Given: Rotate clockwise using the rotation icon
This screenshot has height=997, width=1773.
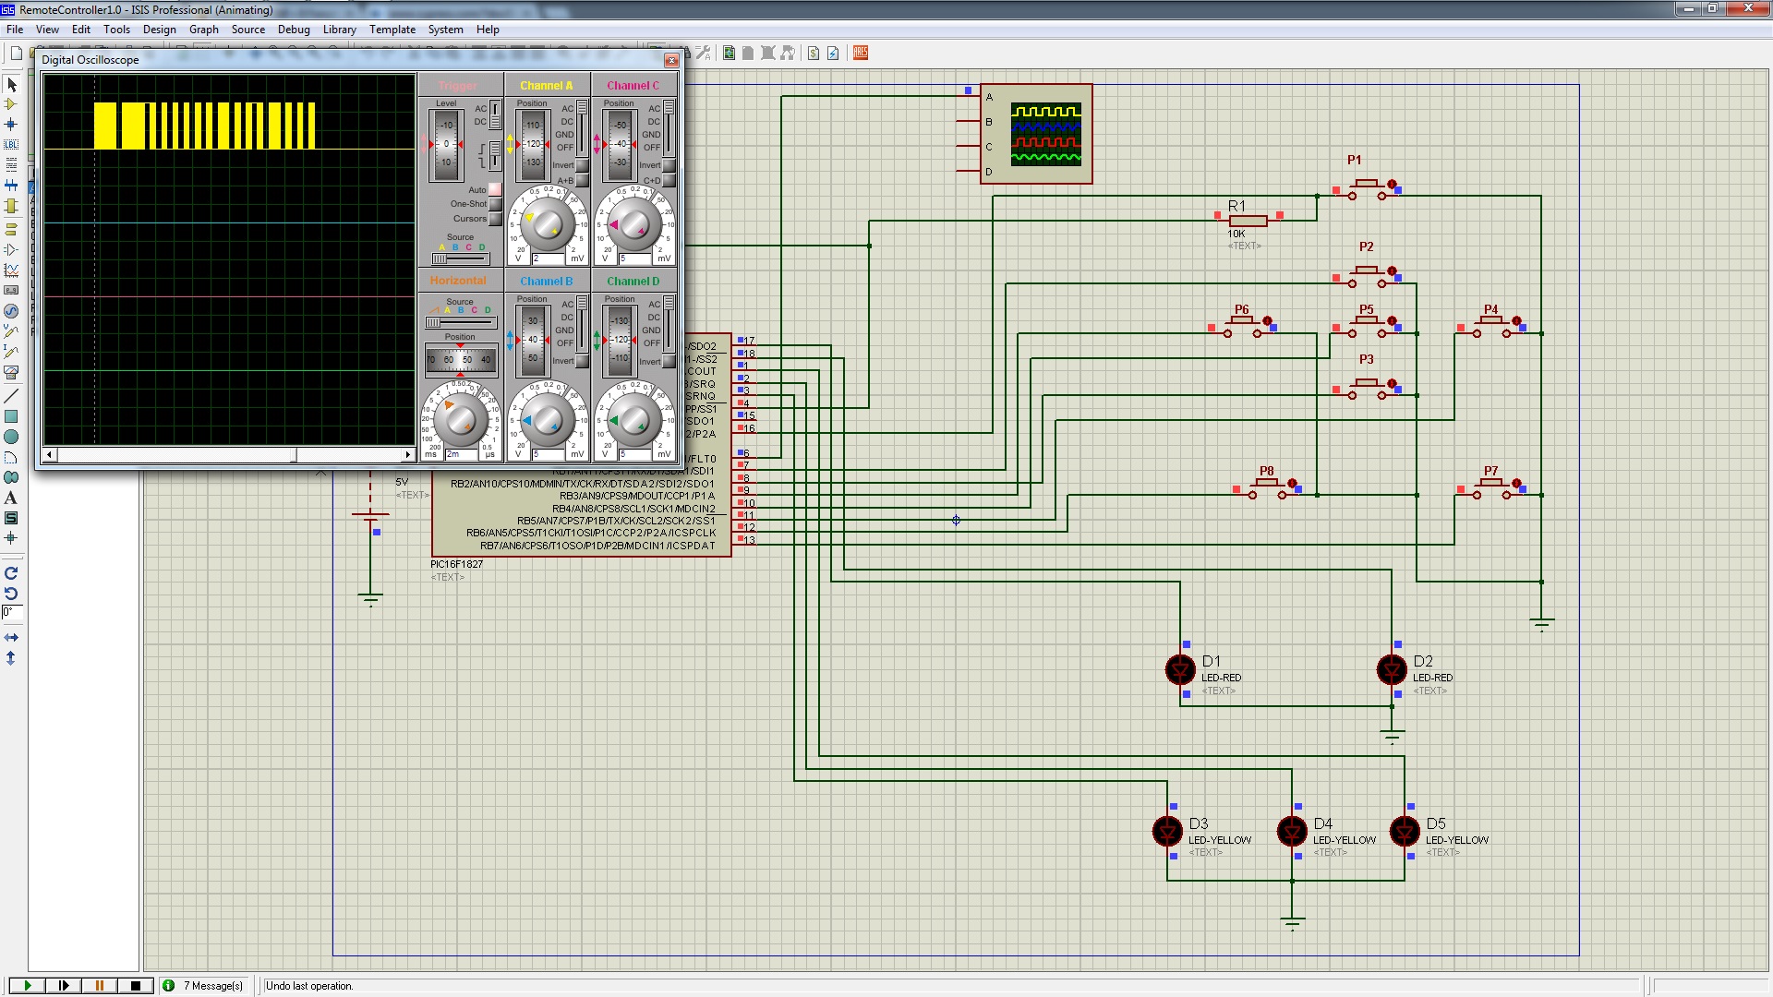Looking at the screenshot, I should 11,573.
